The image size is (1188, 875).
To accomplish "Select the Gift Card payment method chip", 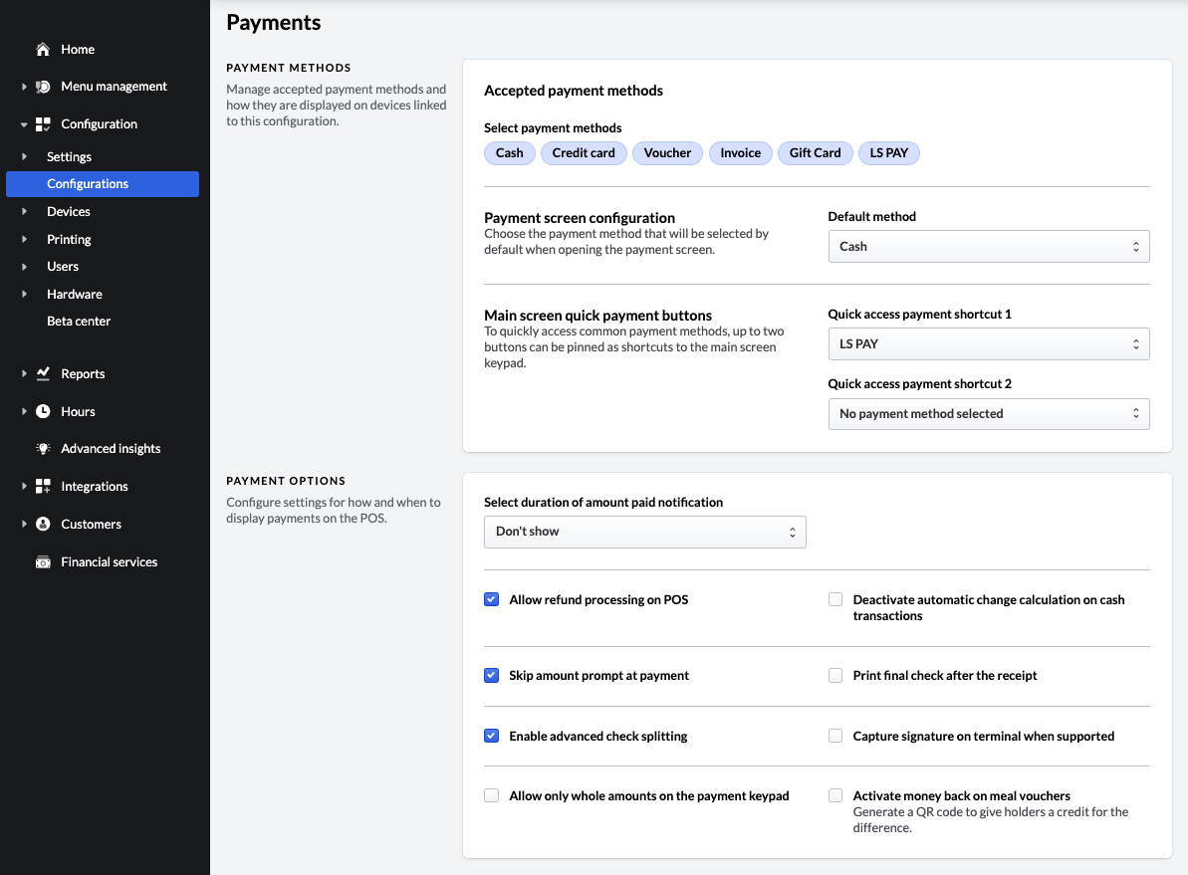I will (815, 152).
